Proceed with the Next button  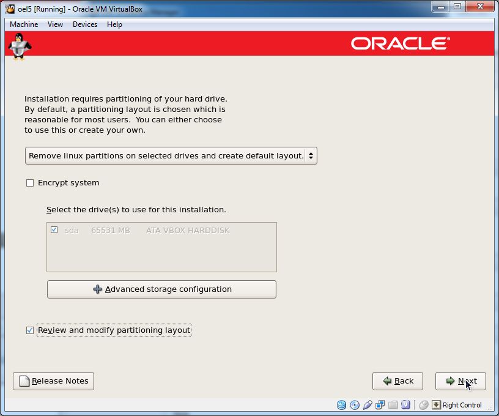(460, 381)
